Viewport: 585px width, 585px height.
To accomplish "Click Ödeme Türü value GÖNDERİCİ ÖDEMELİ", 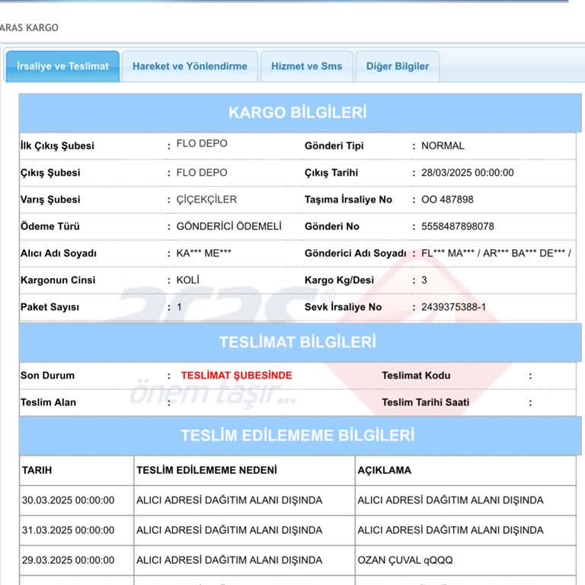I will tap(229, 226).
